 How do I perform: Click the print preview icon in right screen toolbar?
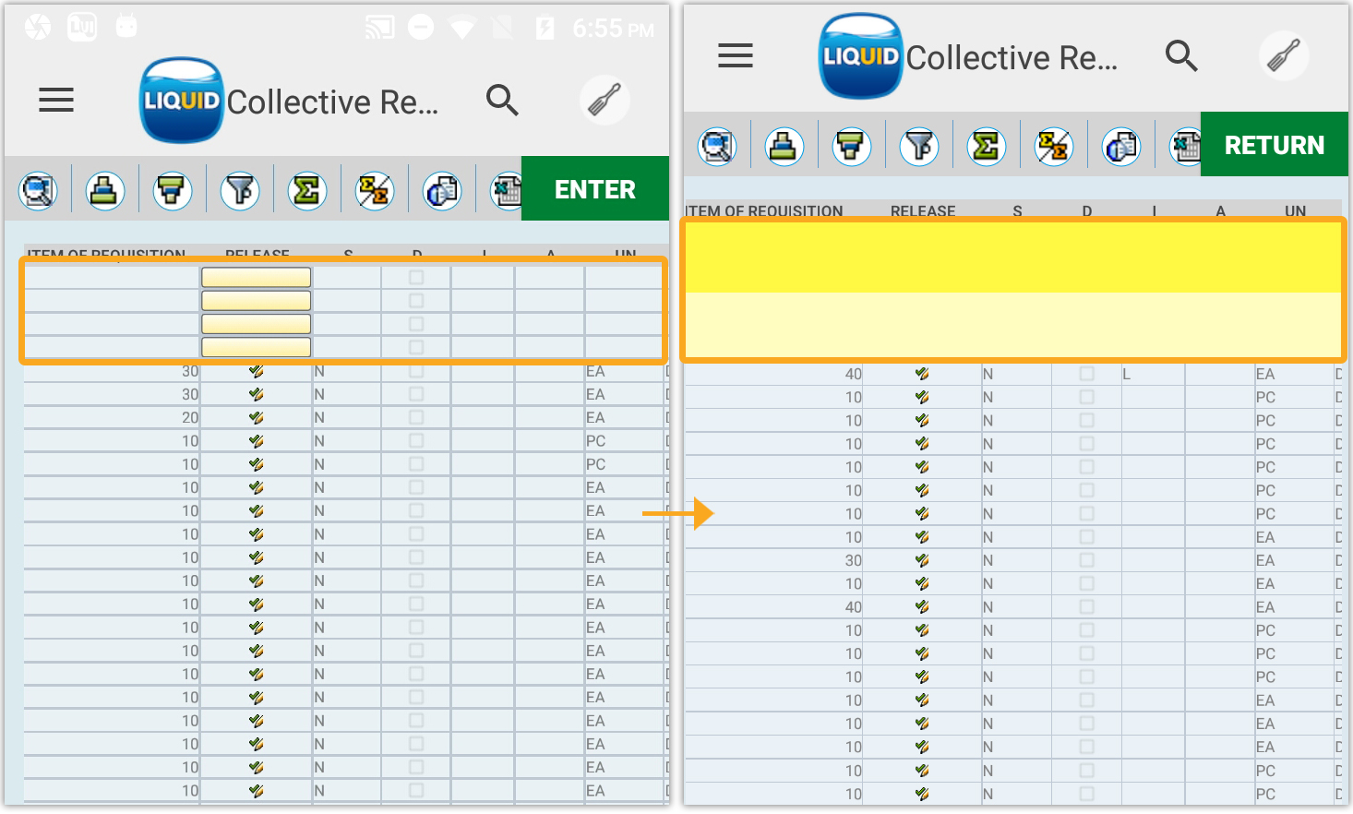(x=1120, y=147)
